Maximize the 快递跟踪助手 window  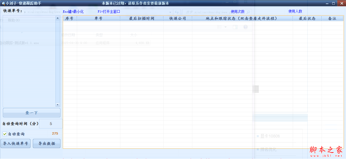pyautogui.click(x=334, y=3)
